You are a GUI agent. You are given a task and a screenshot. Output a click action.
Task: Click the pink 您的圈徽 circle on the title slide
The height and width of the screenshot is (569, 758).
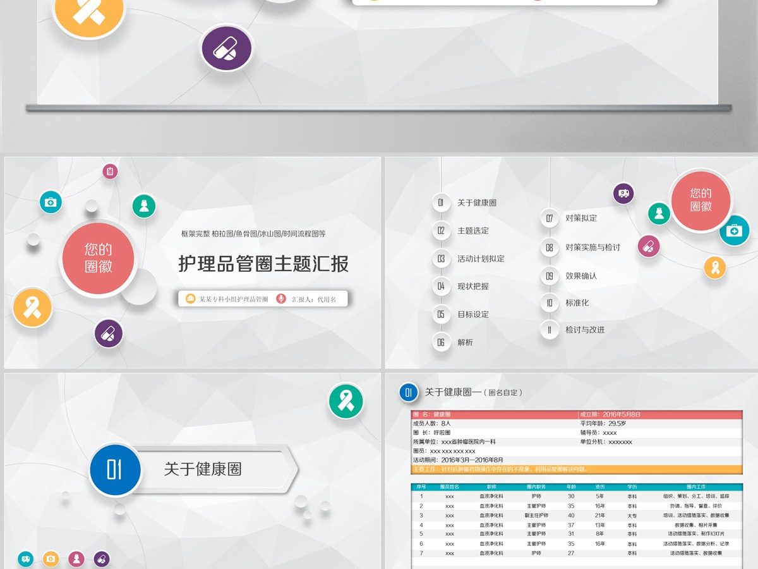[98, 259]
